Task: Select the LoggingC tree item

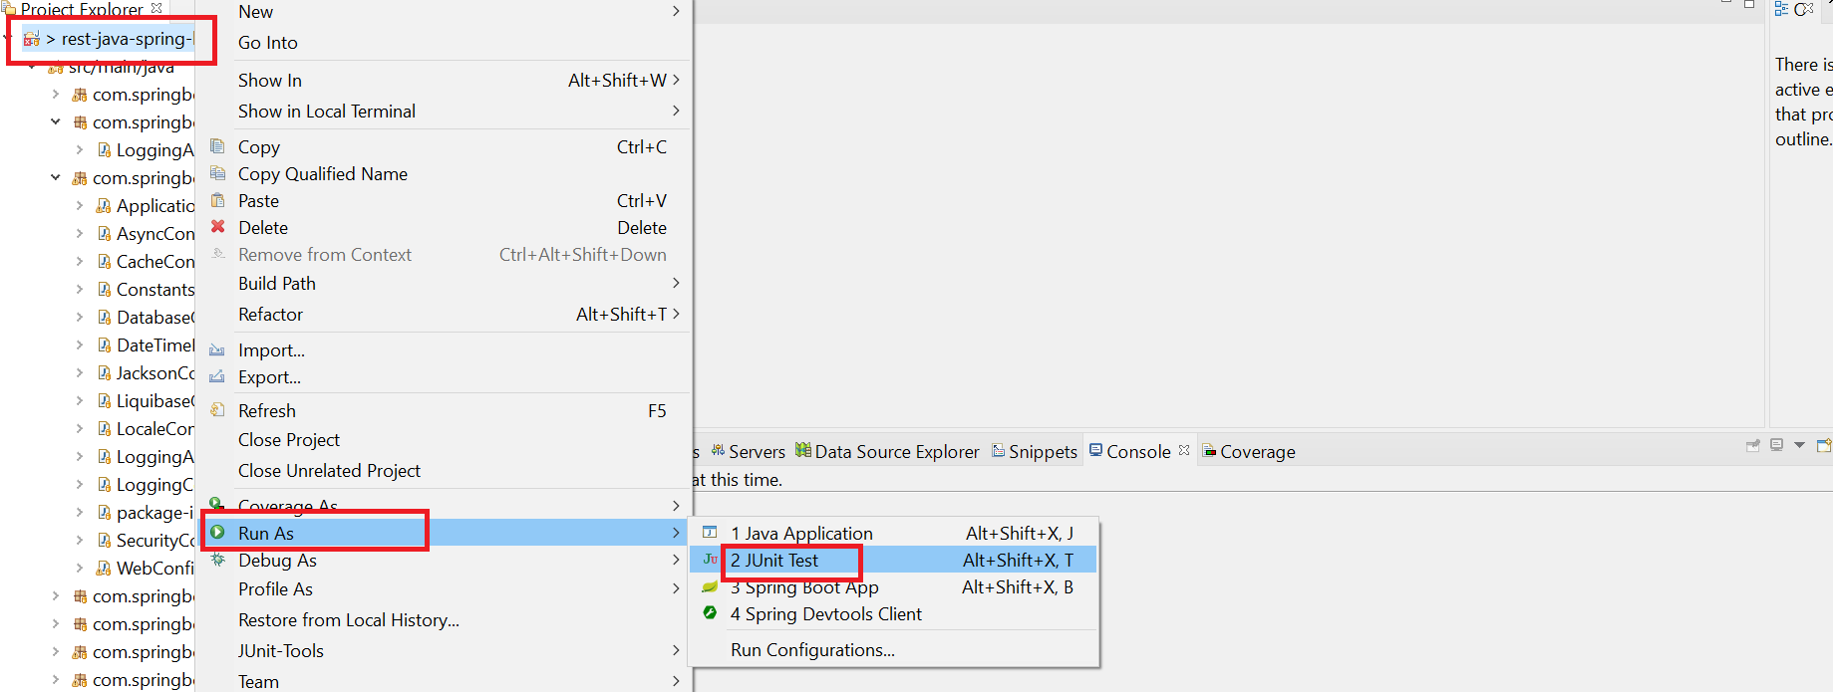Action: click(154, 484)
